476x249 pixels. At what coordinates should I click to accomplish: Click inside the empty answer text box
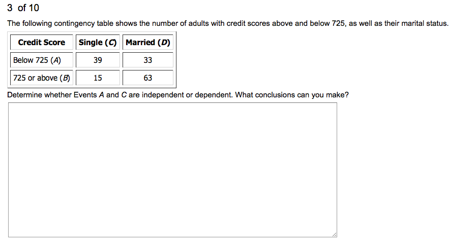pyautogui.click(x=172, y=169)
